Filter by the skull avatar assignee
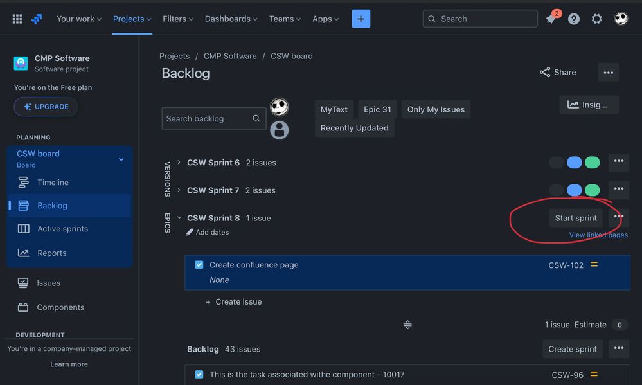This screenshot has height=385, width=642. [280, 107]
